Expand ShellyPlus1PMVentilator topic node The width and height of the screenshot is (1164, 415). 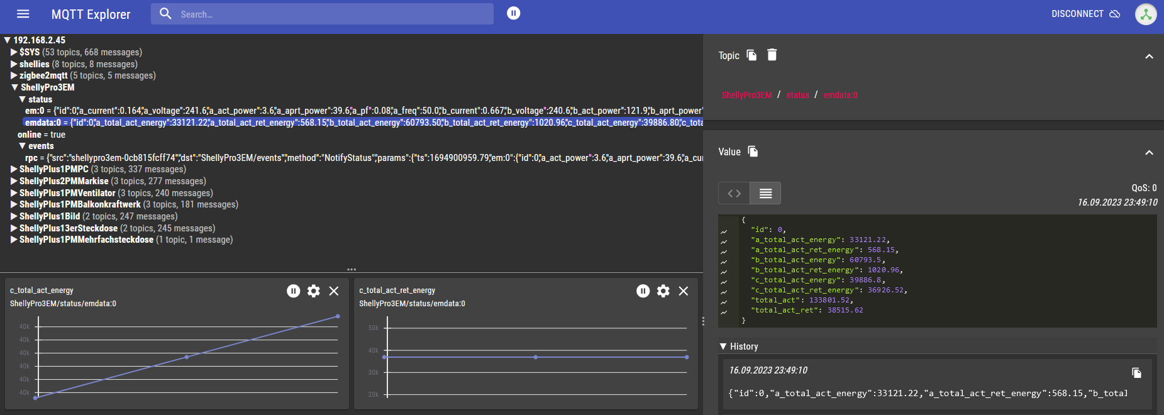[x=14, y=193]
